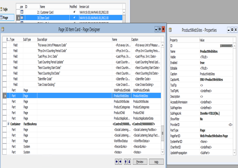Maximize the Page Designer window
Viewport: 238px width, 168px height.
(x=160, y=29)
